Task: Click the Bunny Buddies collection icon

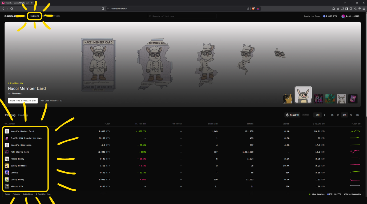Action: (x=7, y=166)
